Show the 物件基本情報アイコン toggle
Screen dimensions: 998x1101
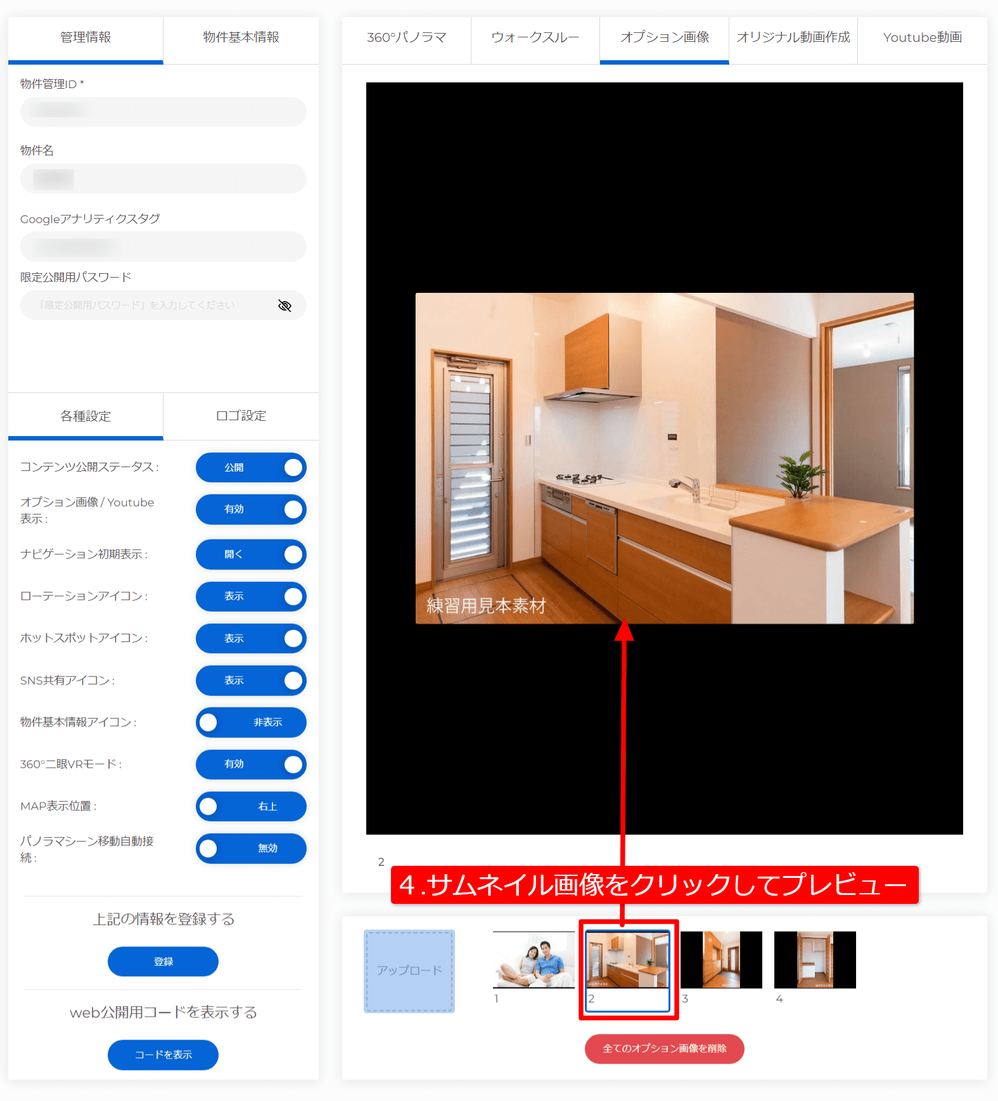[251, 723]
